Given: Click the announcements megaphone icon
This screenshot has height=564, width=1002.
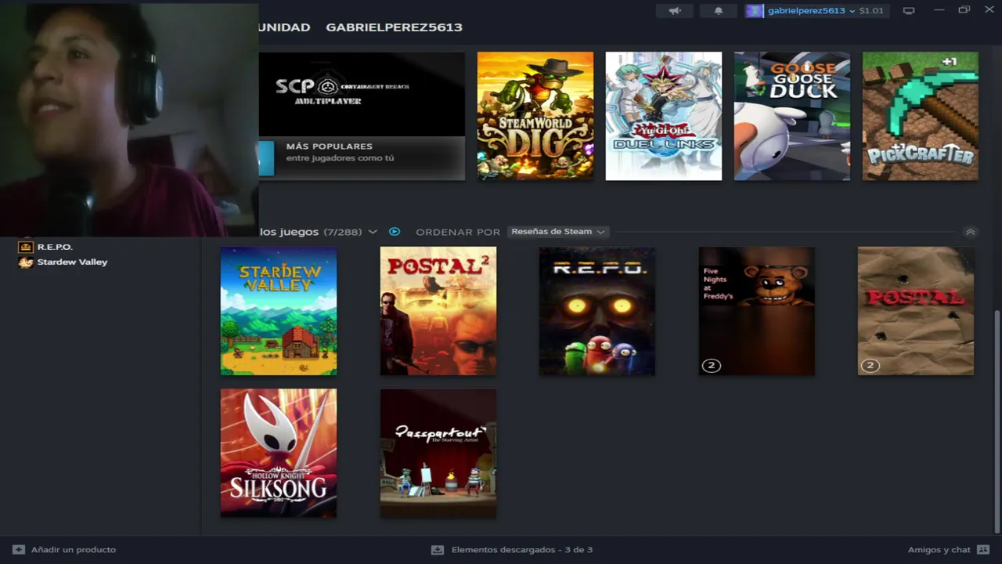Looking at the screenshot, I should tap(675, 10).
